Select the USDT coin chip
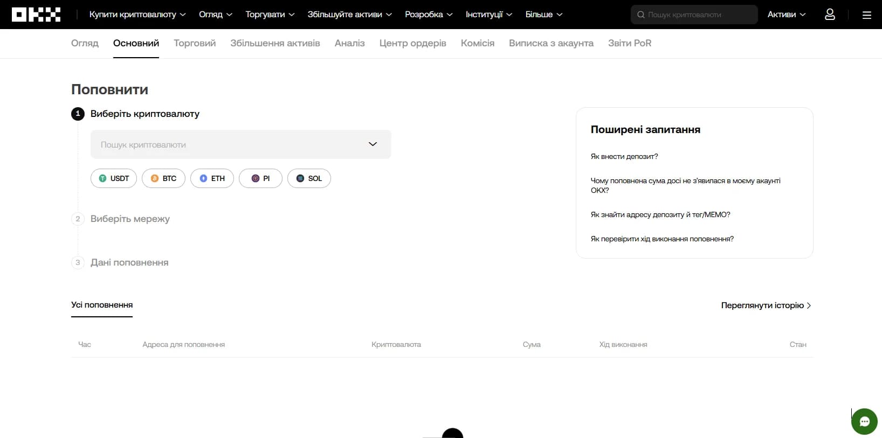 point(114,178)
